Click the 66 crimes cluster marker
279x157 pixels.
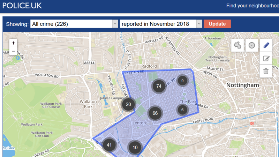pos(155,113)
